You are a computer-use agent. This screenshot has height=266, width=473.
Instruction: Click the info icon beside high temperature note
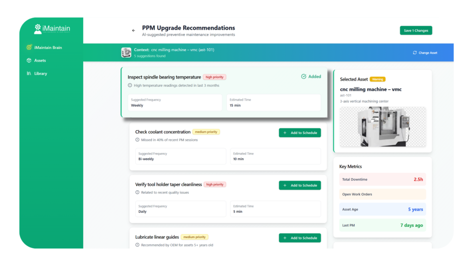pos(130,85)
